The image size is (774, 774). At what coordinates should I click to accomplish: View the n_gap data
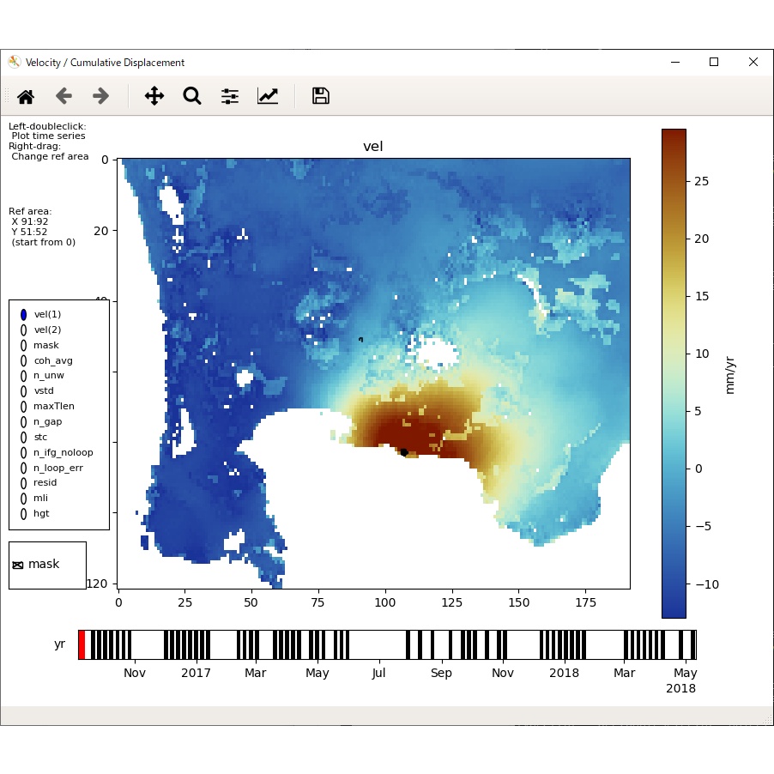coord(21,421)
